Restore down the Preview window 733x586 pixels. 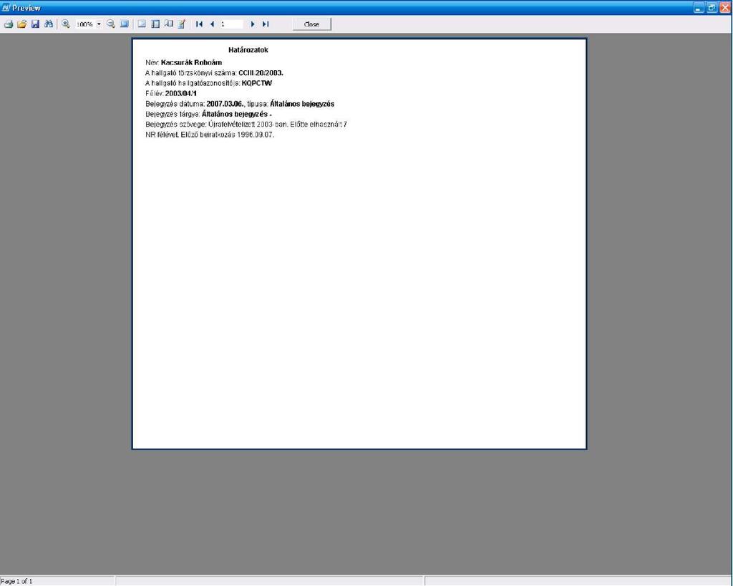point(712,8)
